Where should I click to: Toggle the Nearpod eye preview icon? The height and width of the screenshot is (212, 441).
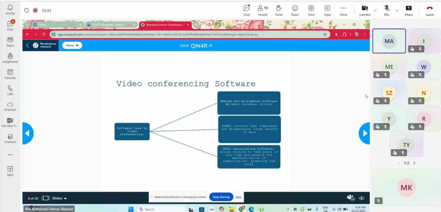[361, 198]
